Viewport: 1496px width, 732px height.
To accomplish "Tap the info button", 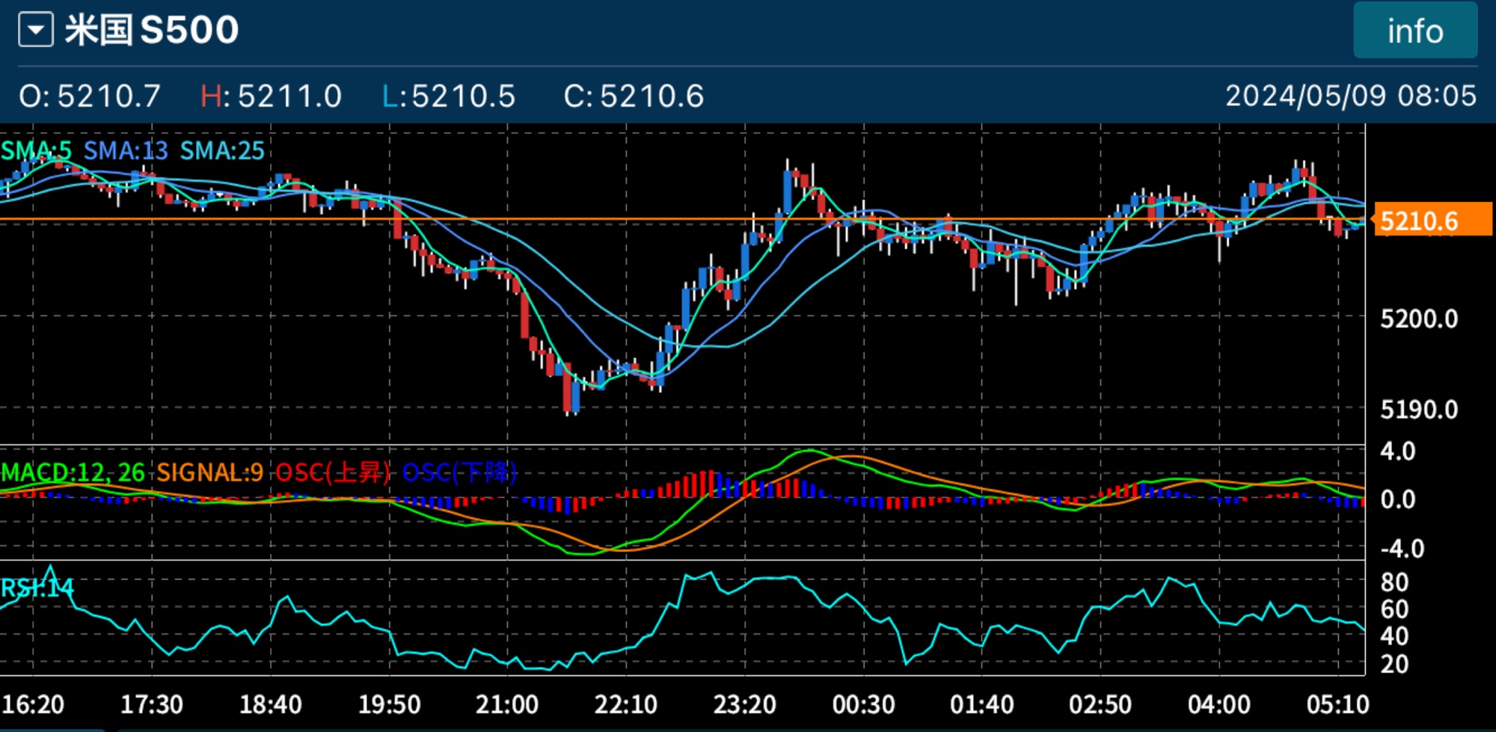I will coord(1414,31).
